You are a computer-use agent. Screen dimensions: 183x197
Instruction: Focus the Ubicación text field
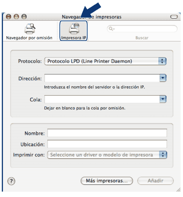pos(107,144)
